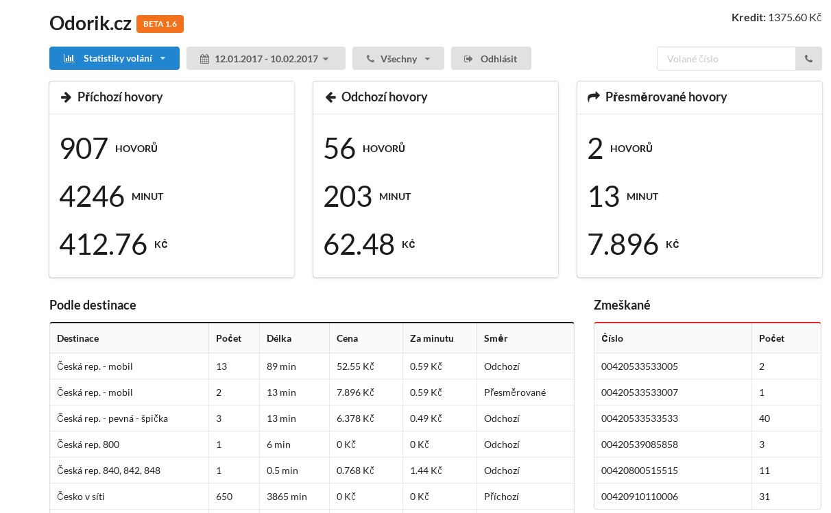Viewport: 831px width, 513px height.
Task: Click the Podle destinace section heading
Action: [93, 305]
